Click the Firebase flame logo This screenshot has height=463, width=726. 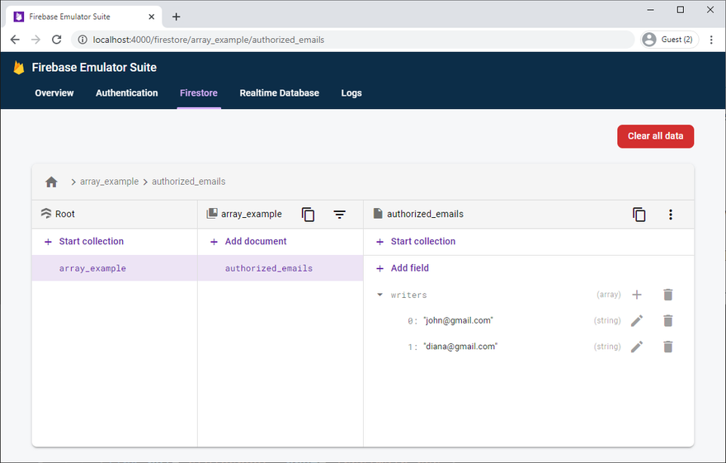tap(18, 68)
